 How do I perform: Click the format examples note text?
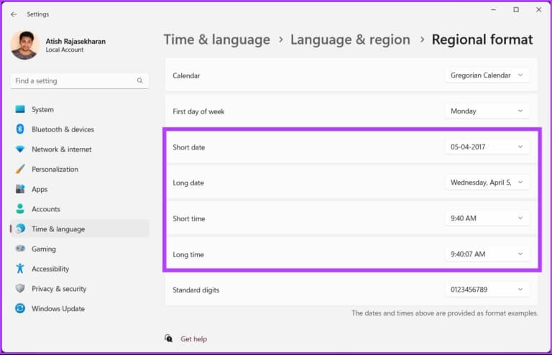(x=445, y=313)
